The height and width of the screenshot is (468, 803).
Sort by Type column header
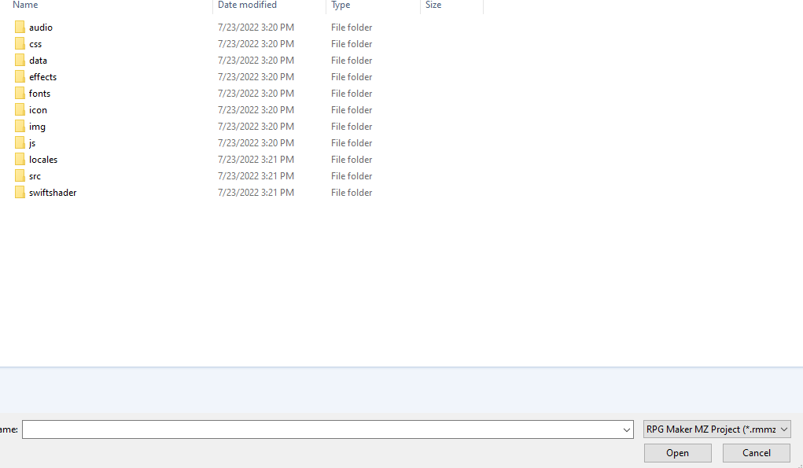(341, 5)
